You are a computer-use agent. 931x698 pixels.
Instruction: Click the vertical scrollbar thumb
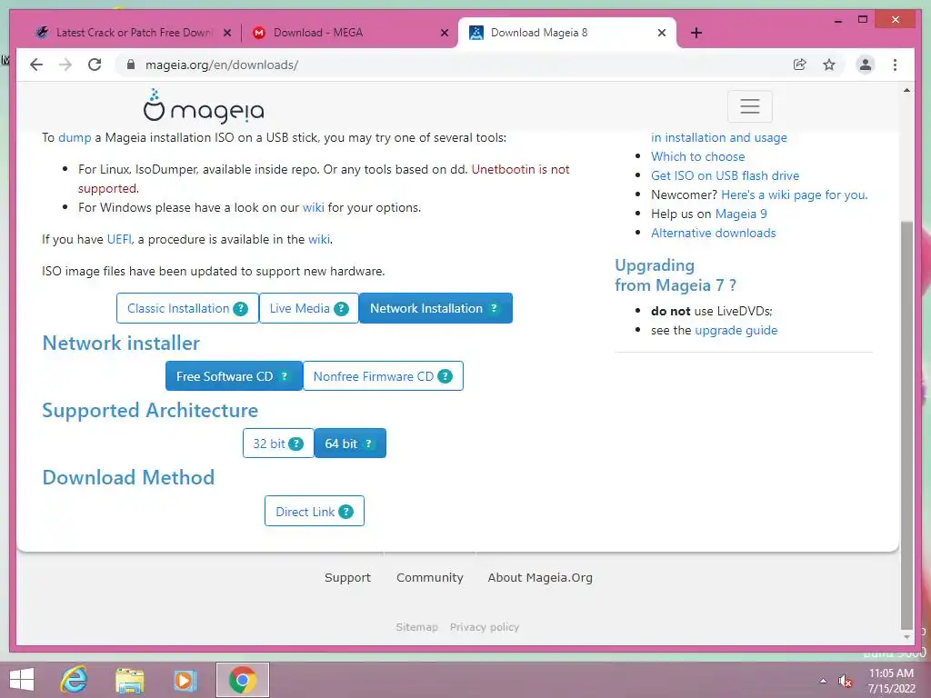coord(906,424)
